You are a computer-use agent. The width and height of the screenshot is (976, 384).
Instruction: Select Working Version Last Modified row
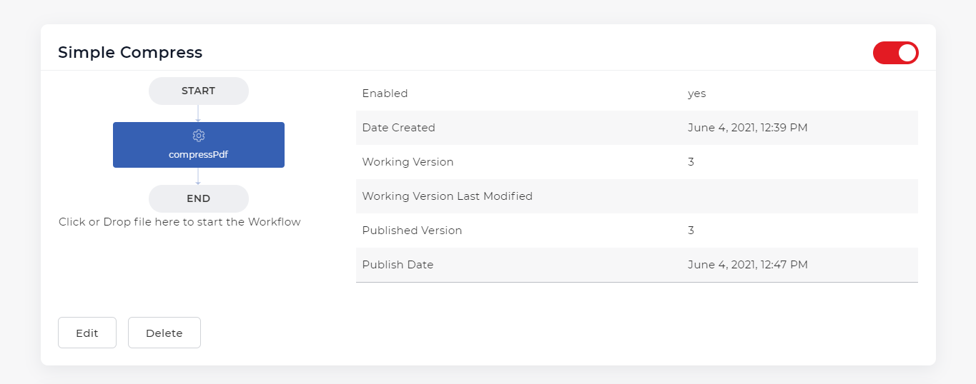click(637, 196)
